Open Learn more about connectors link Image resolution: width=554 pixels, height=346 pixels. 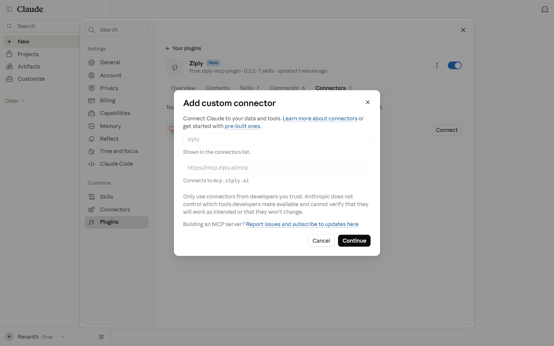(x=320, y=118)
